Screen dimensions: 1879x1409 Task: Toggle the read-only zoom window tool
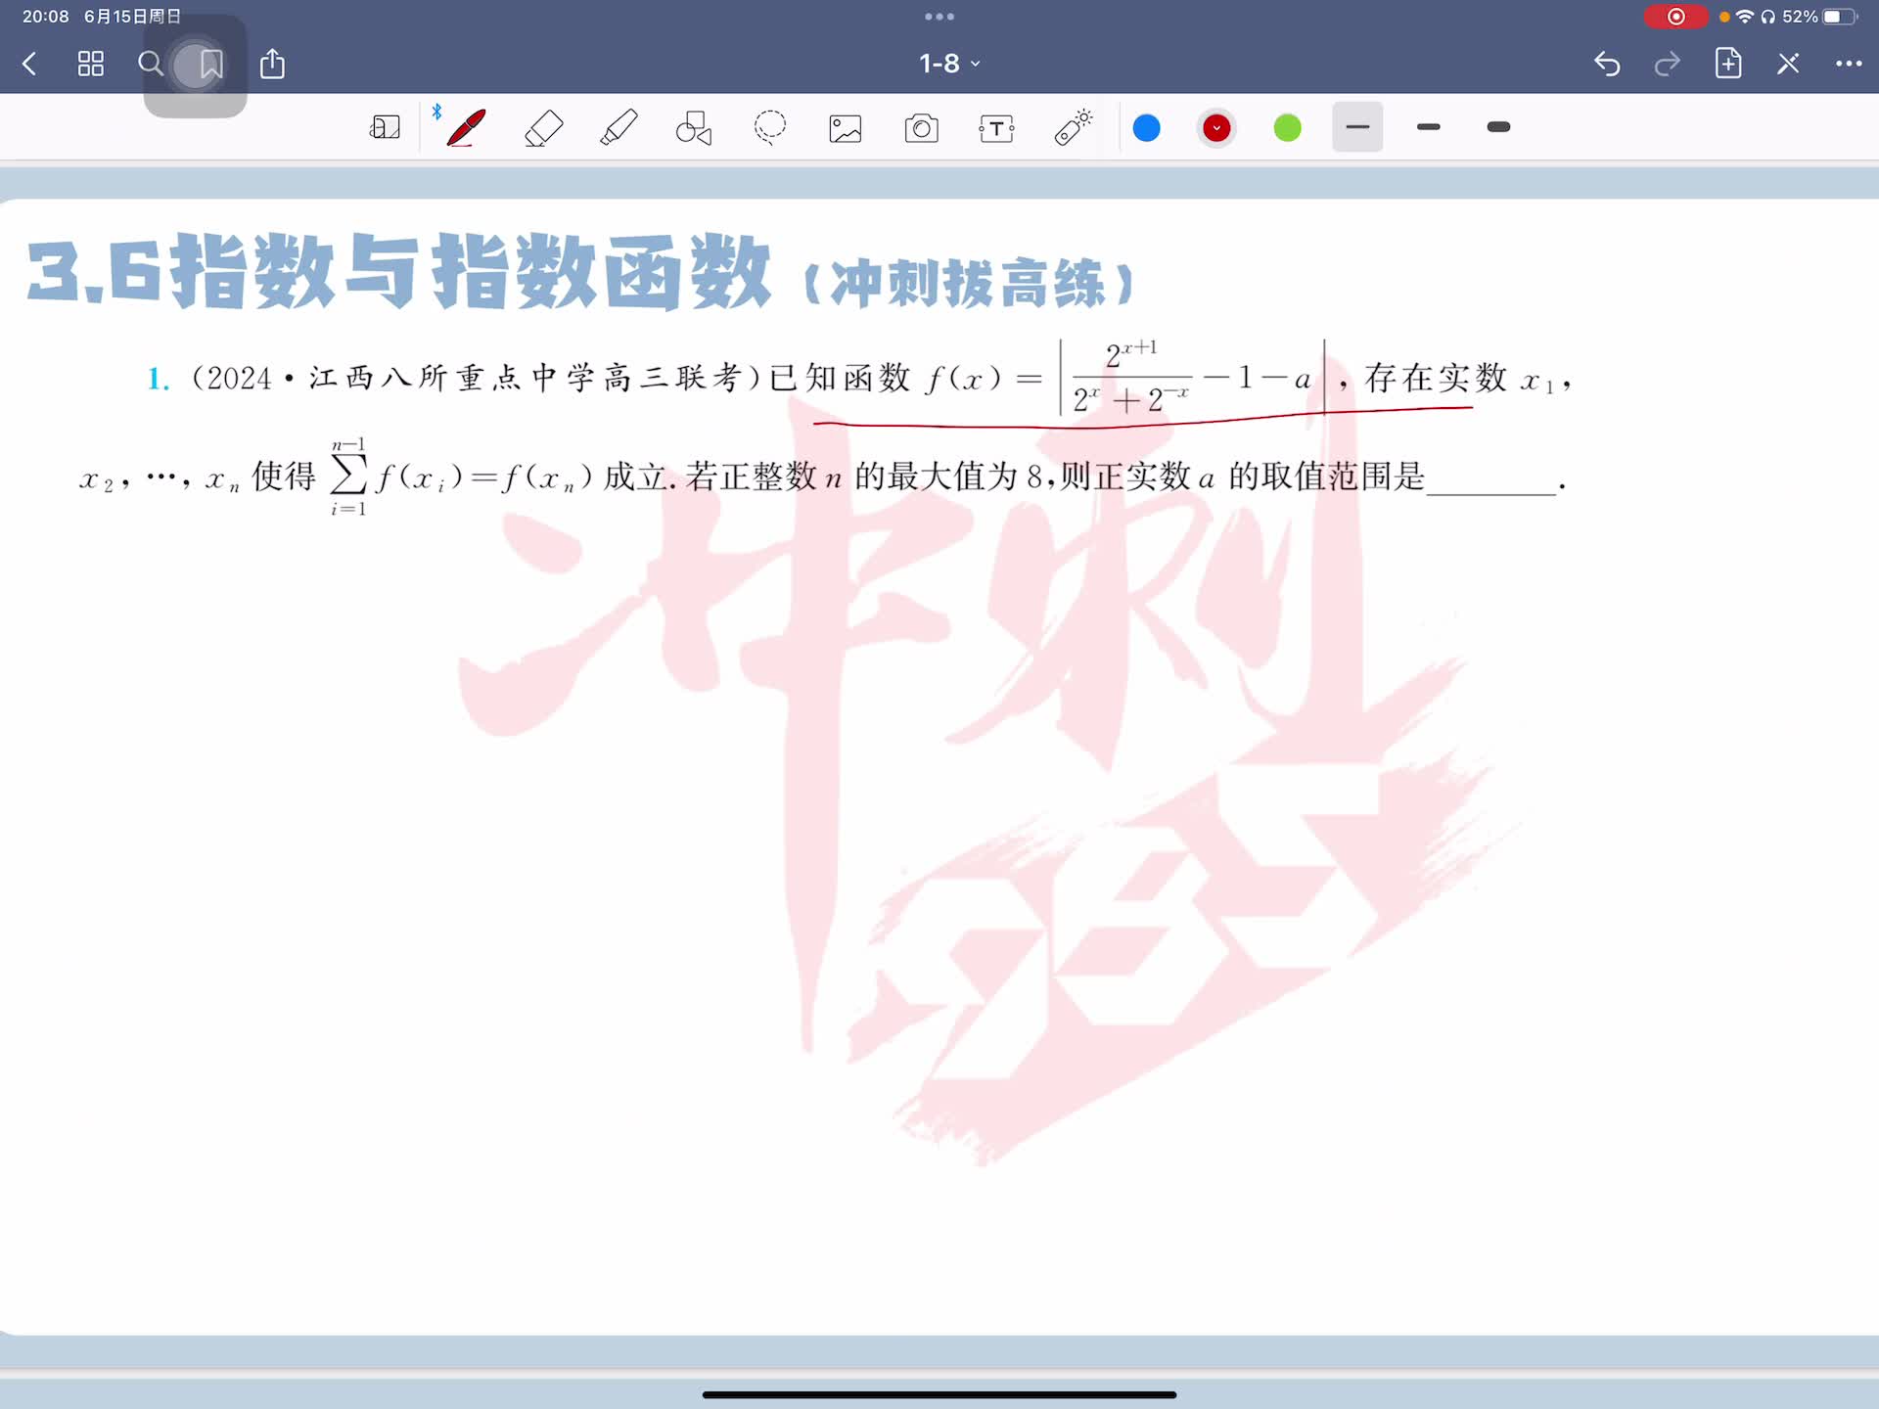pyautogui.click(x=385, y=128)
